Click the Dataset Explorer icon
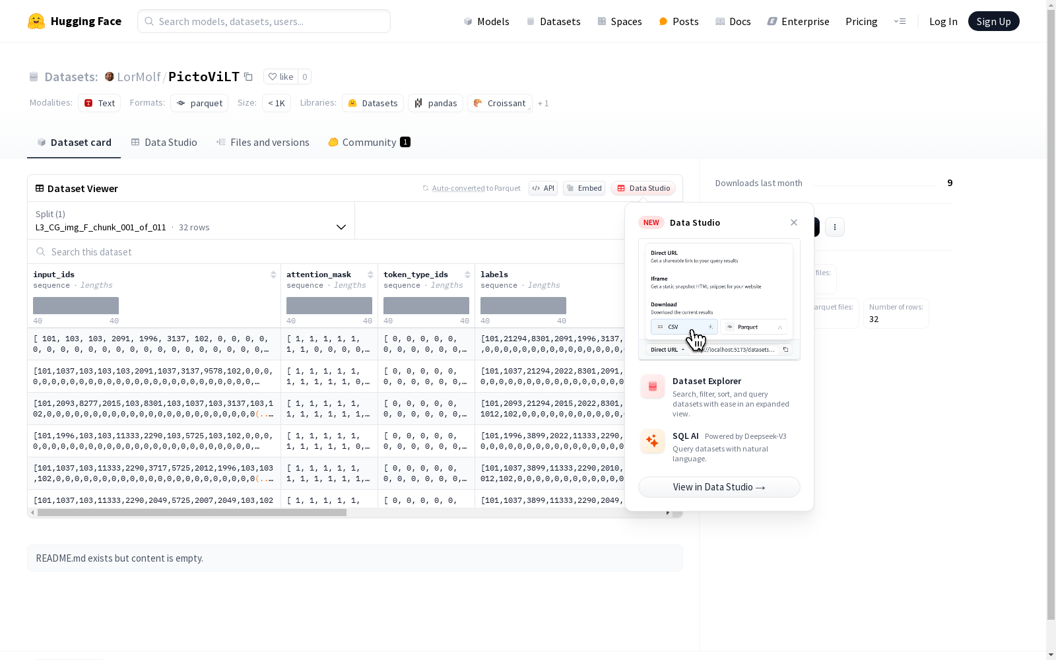Image resolution: width=1056 pixels, height=660 pixels. point(653,387)
